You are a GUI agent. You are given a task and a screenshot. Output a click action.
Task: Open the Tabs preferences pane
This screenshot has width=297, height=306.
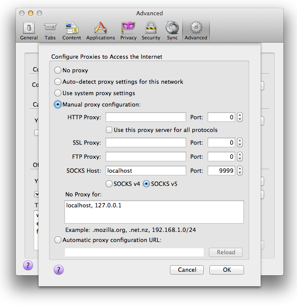(50, 30)
